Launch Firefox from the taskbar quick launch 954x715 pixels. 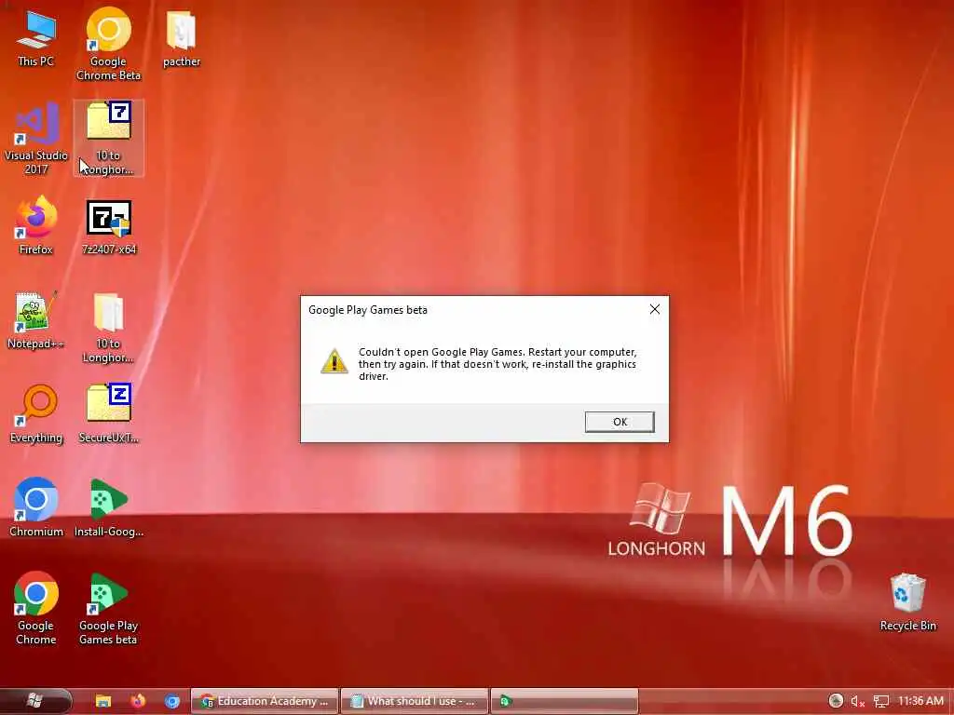[x=138, y=701]
